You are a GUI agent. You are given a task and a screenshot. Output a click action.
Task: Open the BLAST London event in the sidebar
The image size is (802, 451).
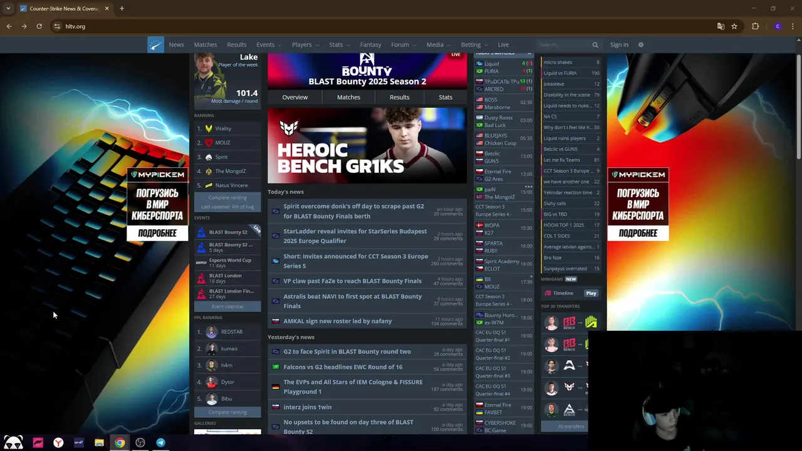click(x=227, y=278)
